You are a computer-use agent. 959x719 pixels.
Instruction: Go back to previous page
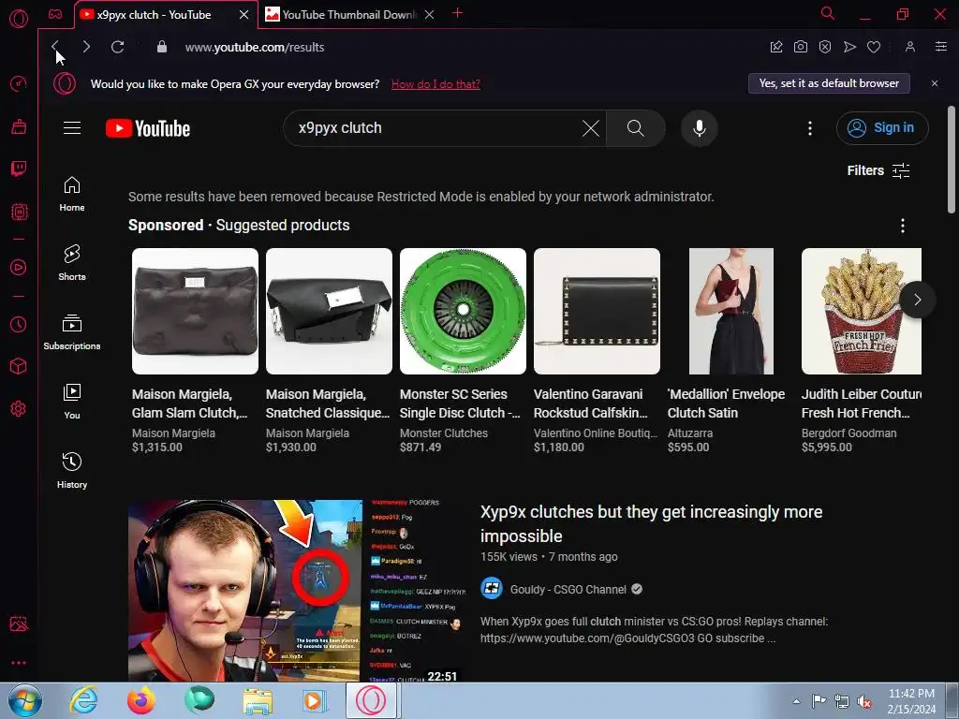tap(55, 47)
